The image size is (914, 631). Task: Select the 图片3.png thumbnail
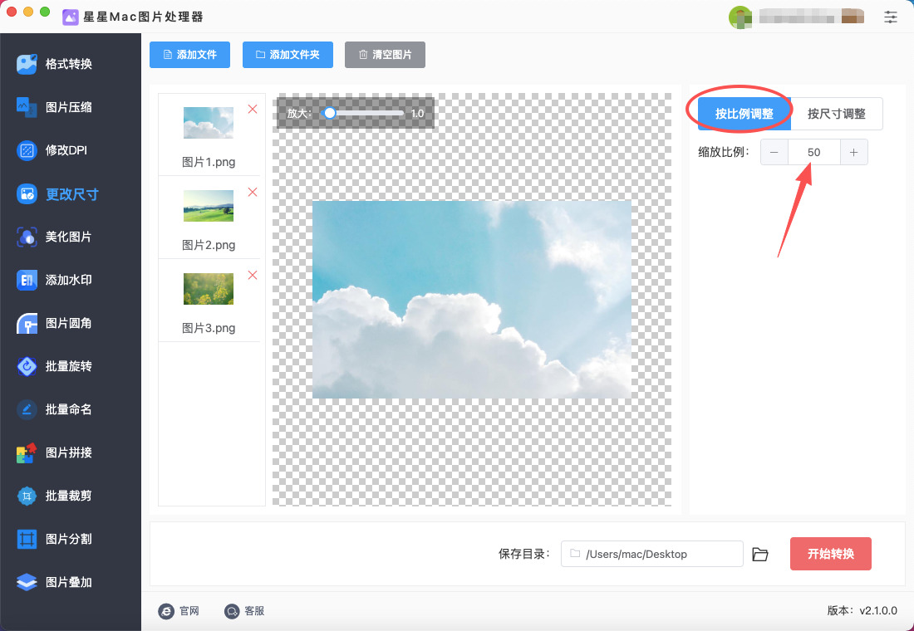click(209, 289)
